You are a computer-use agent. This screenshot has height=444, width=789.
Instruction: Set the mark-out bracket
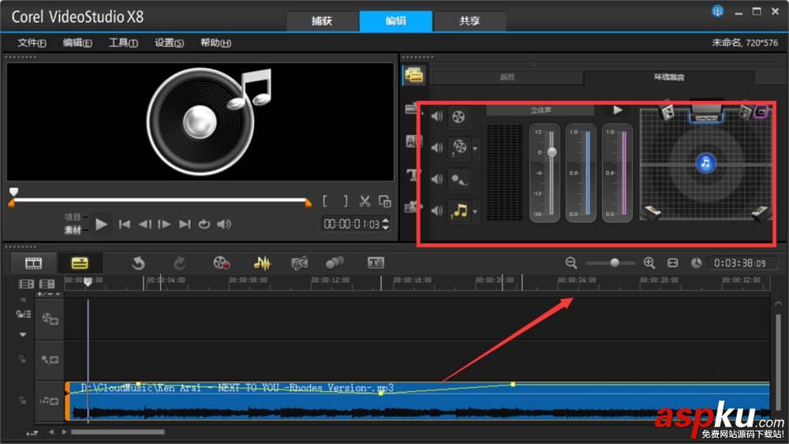click(x=346, y=202)
